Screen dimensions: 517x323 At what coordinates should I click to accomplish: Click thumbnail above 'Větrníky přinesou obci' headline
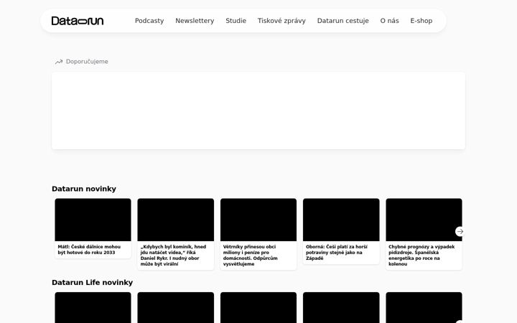pos(258,220)
